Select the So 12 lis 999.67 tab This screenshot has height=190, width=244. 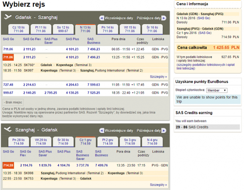pyautogui.click(x=63, y=29)
